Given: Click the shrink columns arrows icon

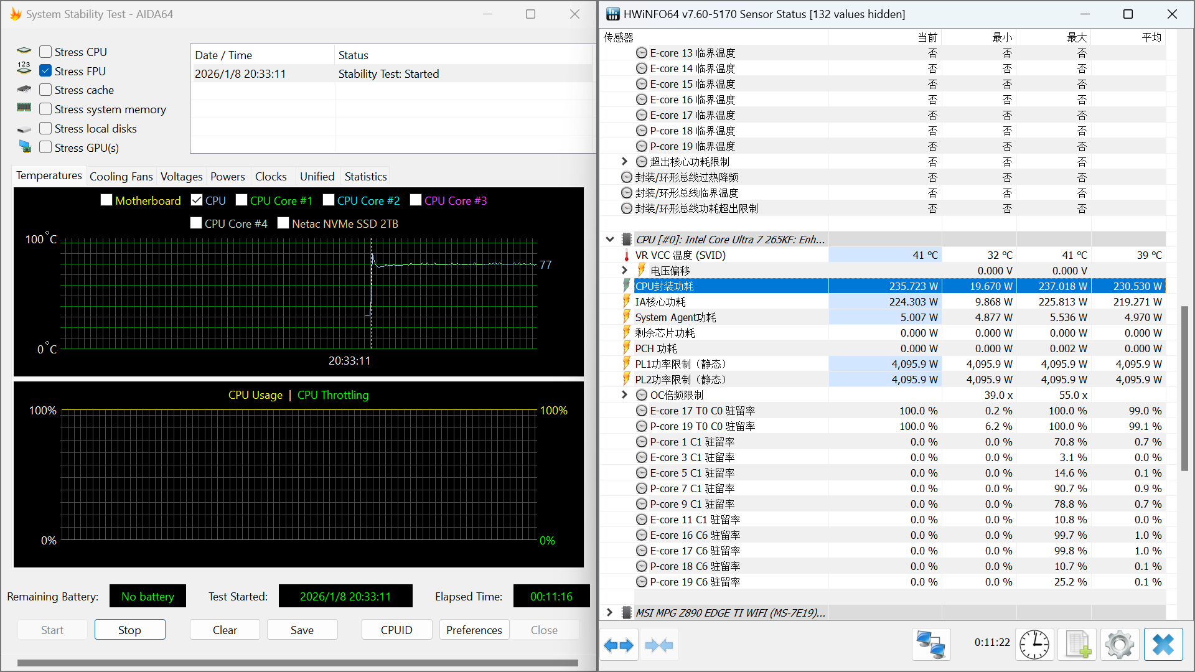Looking at the screenshot, I should (659, 645).
